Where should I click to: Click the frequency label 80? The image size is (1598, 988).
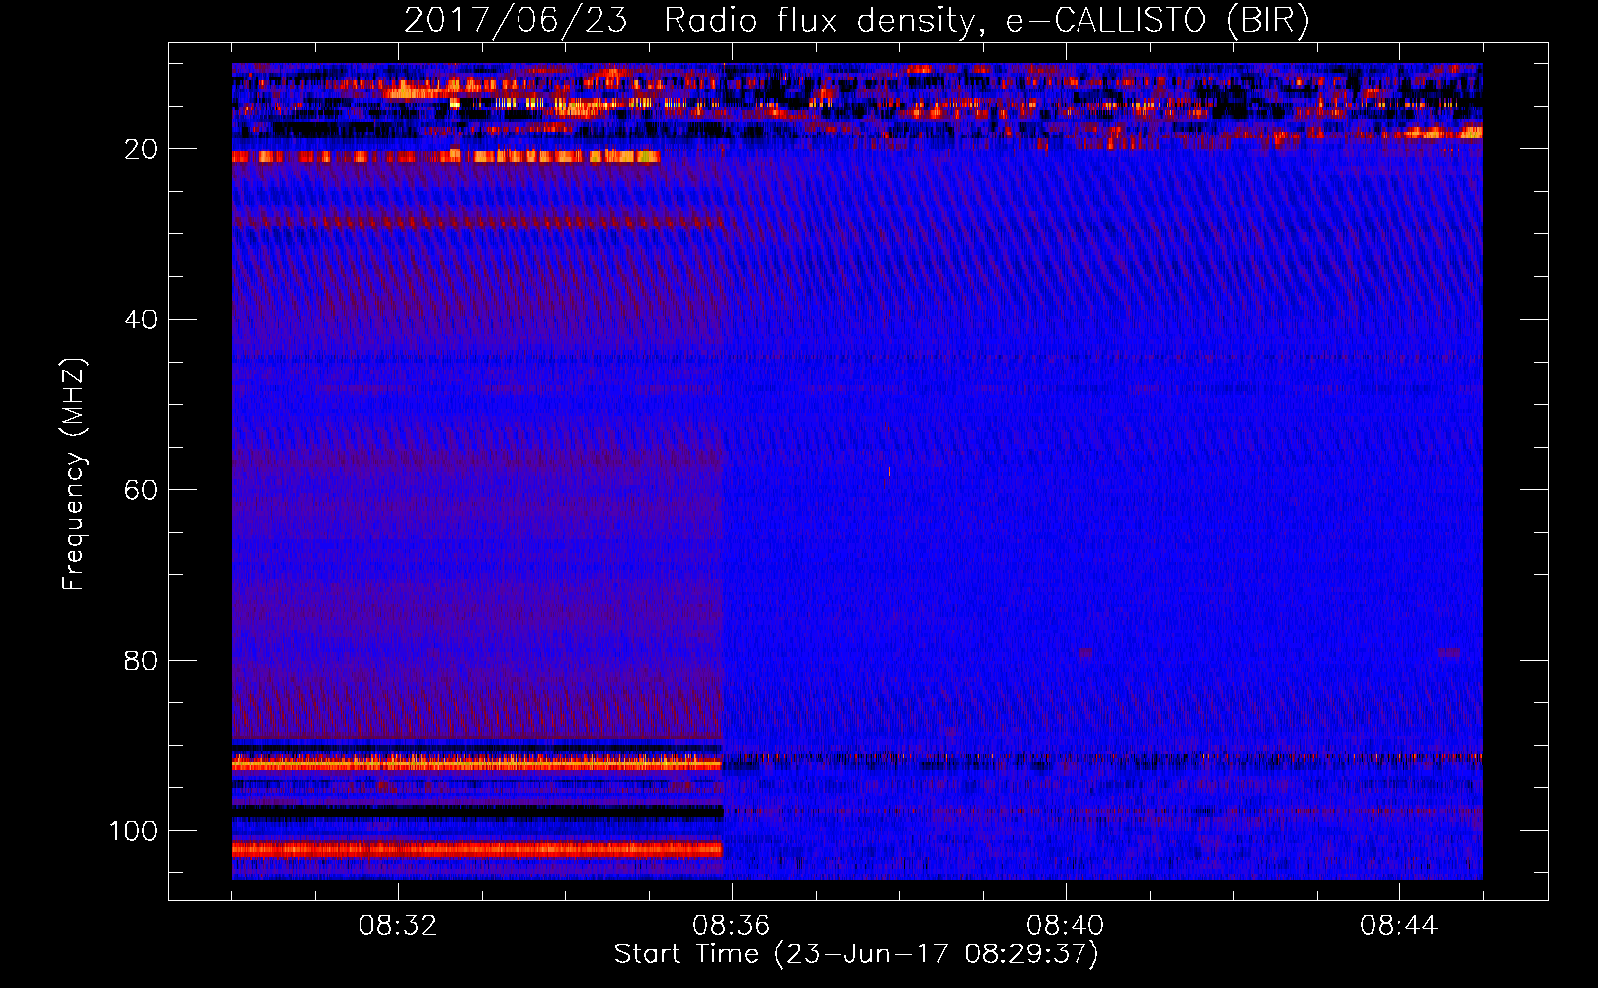click(x=141, y=660)
